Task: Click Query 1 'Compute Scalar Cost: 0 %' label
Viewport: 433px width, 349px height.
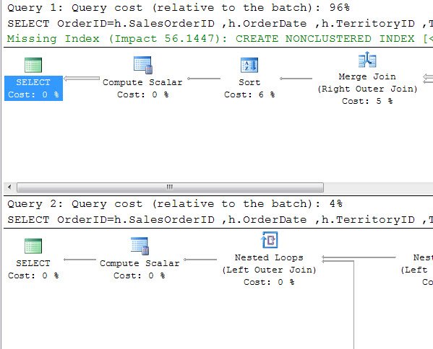Action: (x=142, y=88)
